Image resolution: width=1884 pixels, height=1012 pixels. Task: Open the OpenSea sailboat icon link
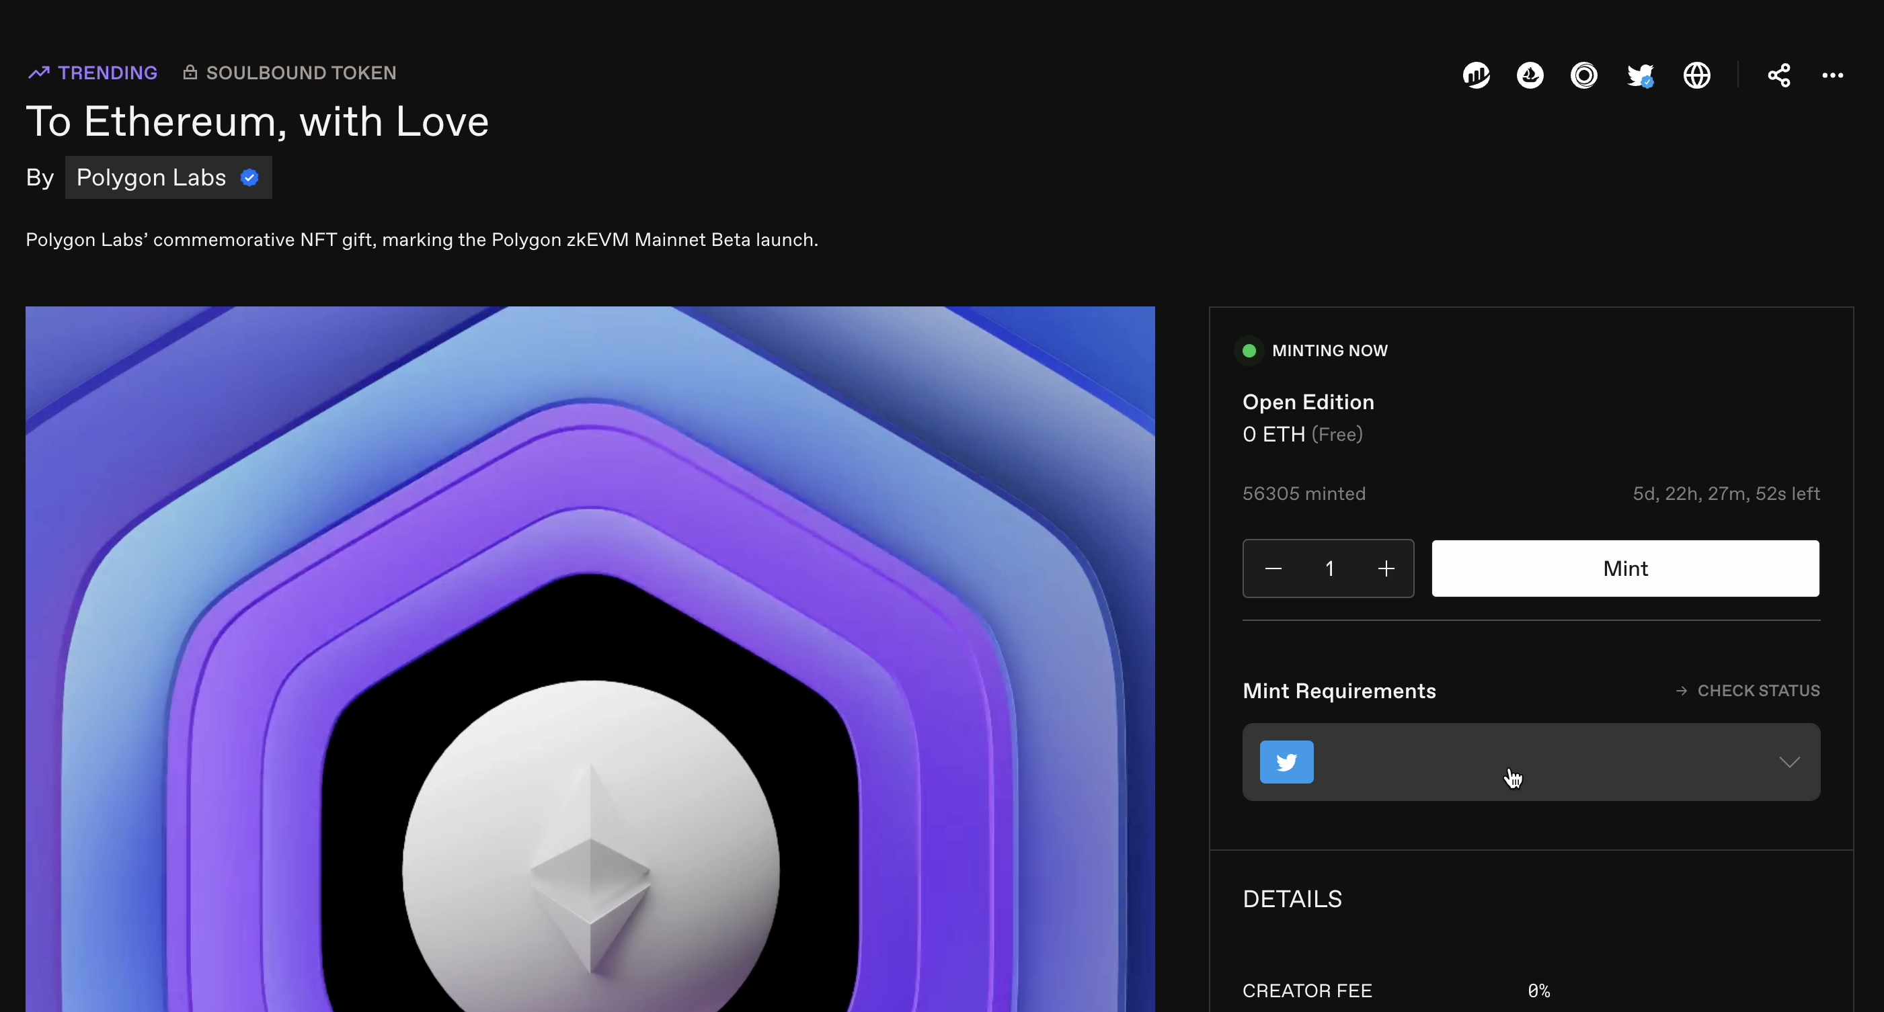coord(1530,75)
